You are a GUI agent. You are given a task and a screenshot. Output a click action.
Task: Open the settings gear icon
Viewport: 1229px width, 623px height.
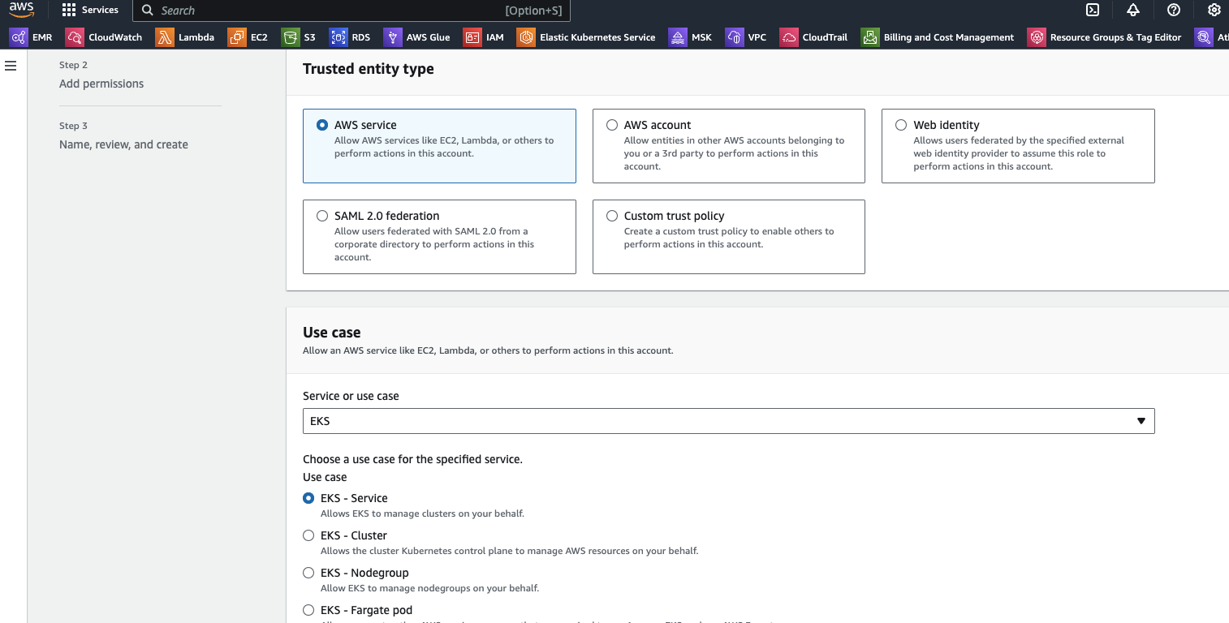pyautogui.click(x=1214, y=11)
